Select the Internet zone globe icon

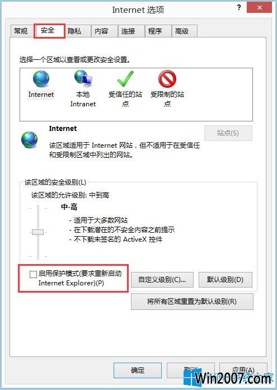41,79
